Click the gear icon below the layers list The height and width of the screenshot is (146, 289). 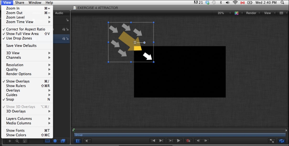point(55,141)
